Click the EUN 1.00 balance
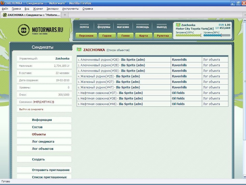Screen dimensions: 246x185 [x=224, y=25]
